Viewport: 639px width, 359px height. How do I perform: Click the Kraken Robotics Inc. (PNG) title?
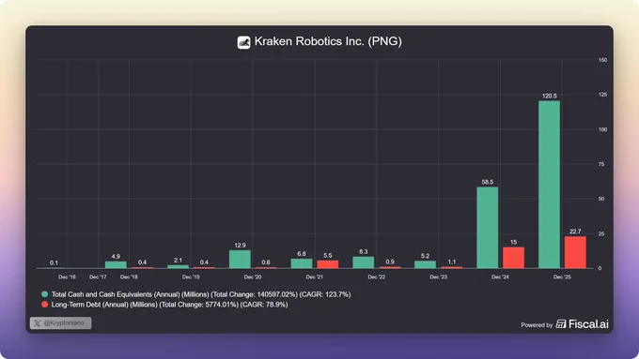328,41
